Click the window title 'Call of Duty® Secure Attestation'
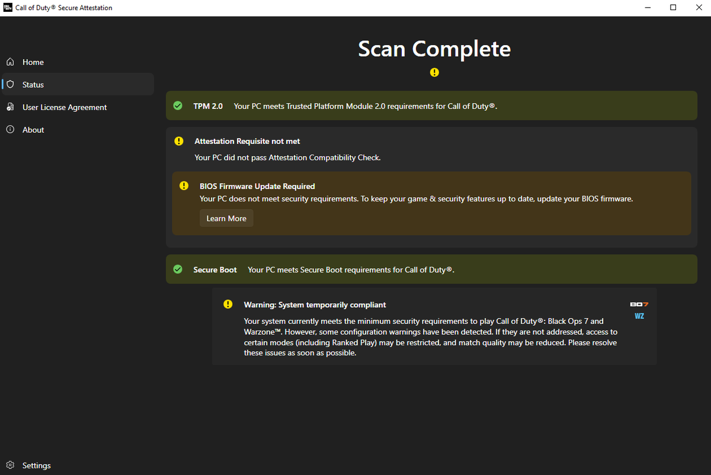 (x=64, y=8)
